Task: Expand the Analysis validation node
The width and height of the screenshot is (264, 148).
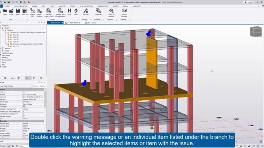Action: [x=1, y=49]
